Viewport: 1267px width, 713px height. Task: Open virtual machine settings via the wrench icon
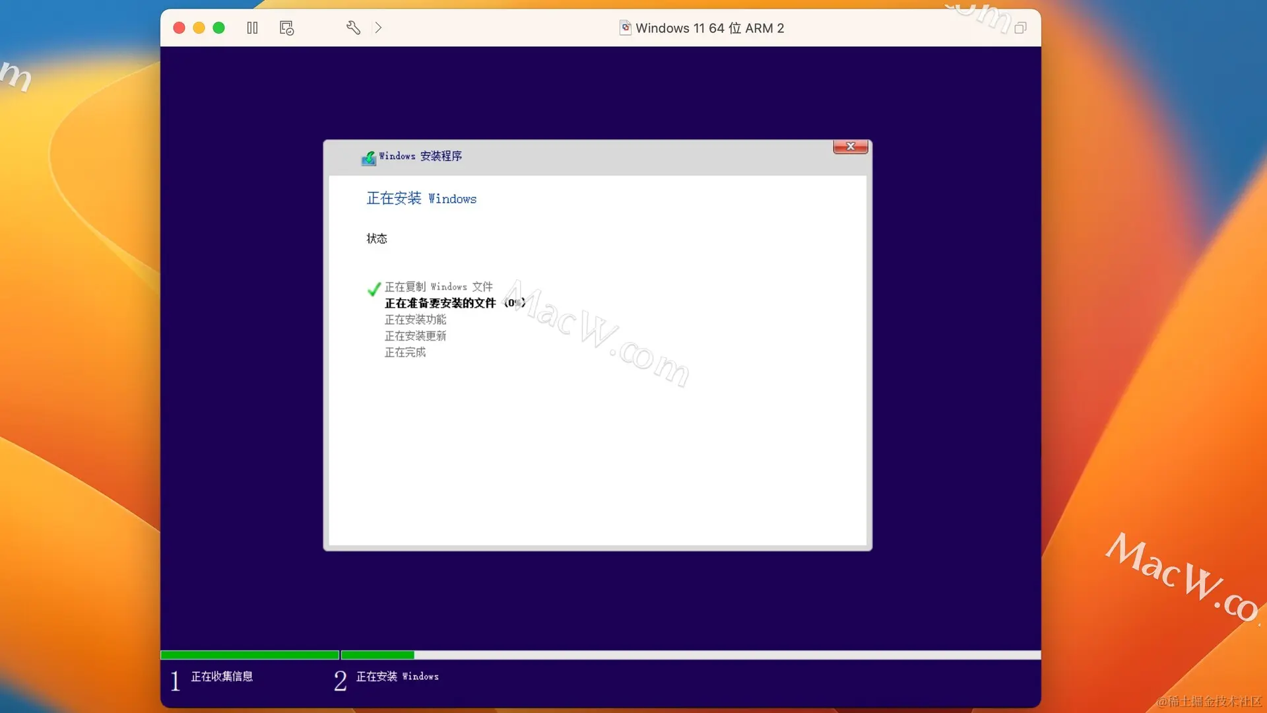[x=353, y=28]
